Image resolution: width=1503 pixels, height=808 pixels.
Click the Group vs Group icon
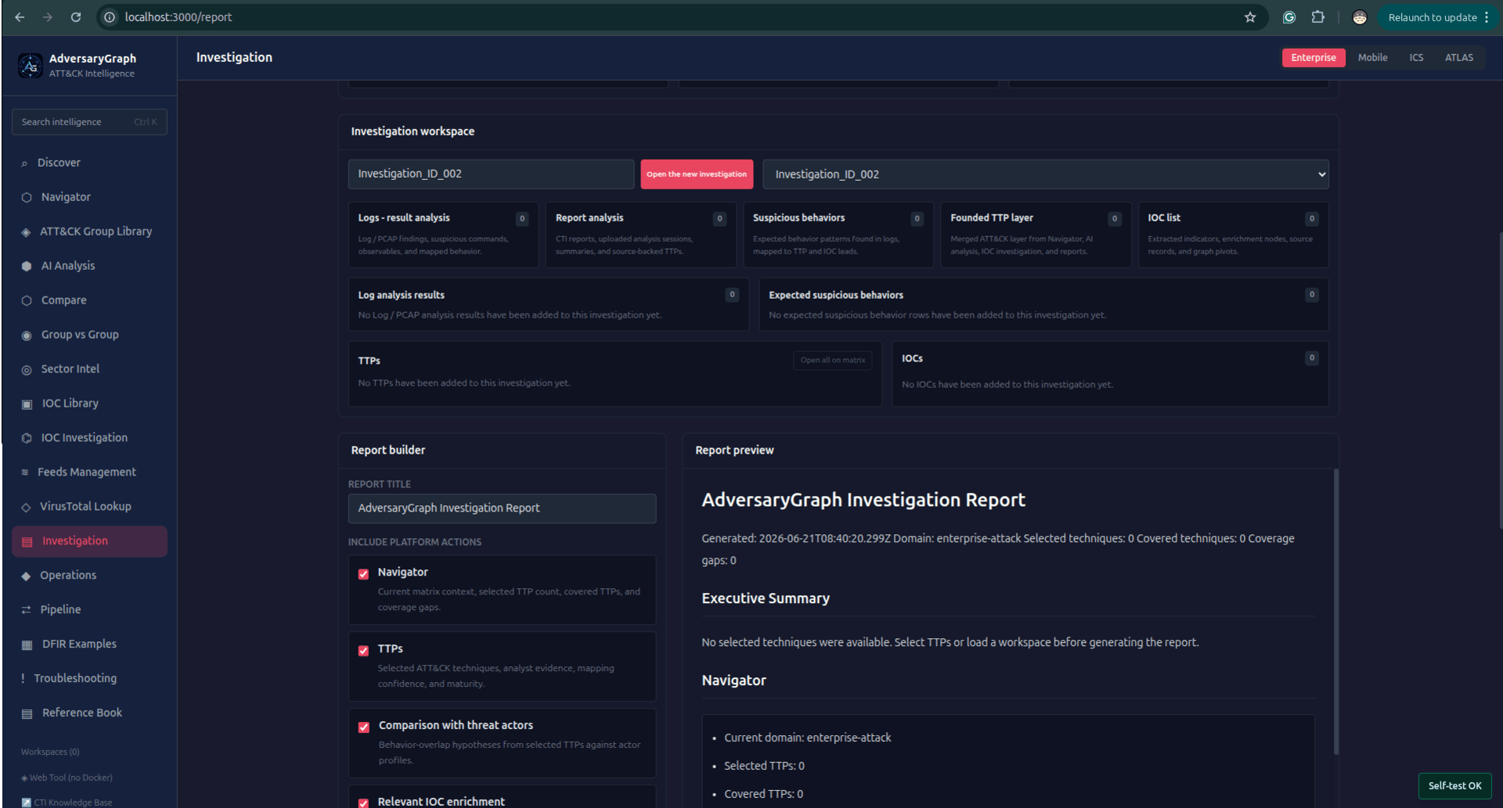click(x=27, y=336)
